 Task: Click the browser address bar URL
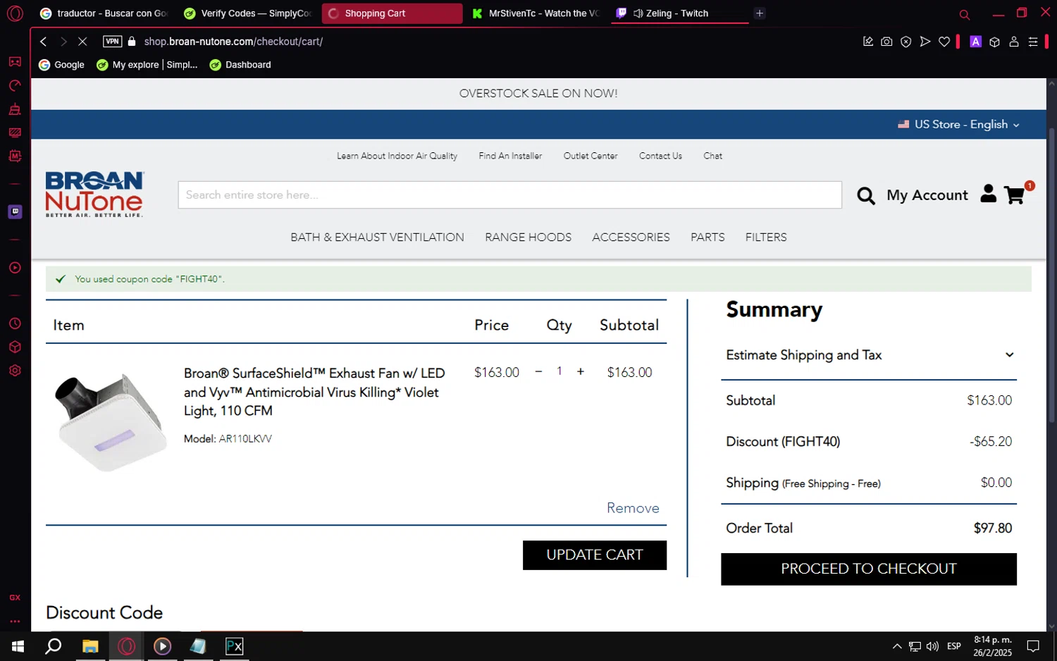233,42
